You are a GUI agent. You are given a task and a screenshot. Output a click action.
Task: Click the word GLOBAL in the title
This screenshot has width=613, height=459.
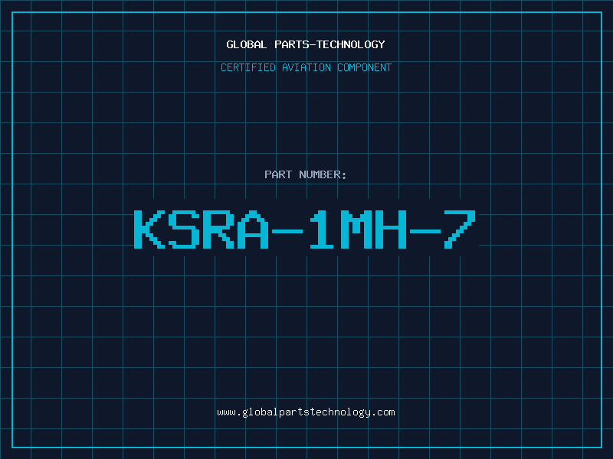tap(246, 44)
